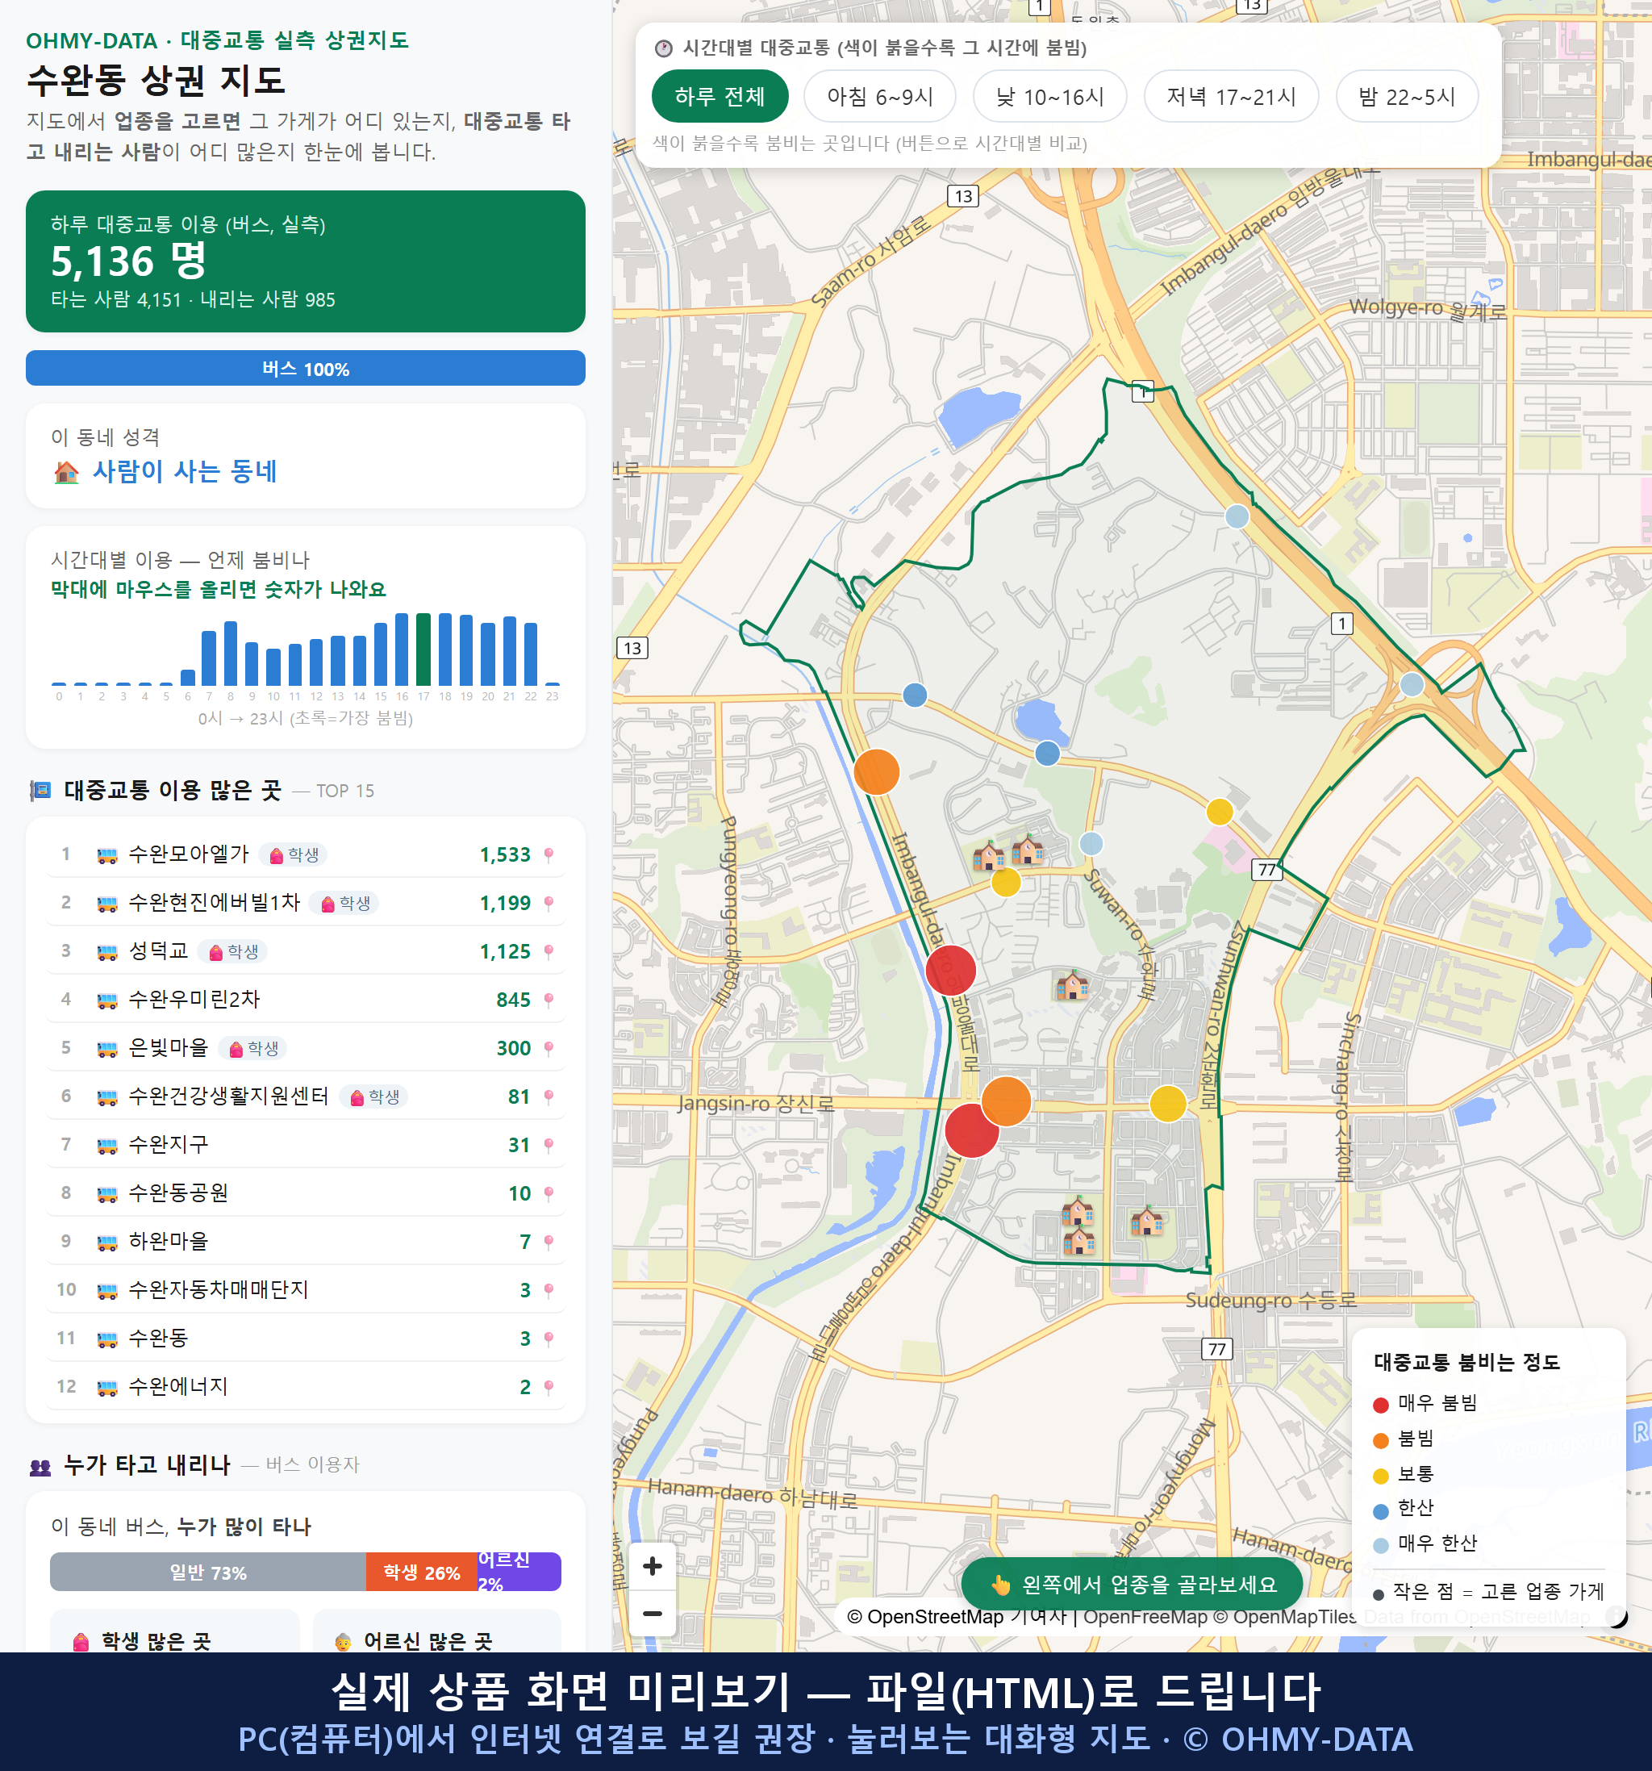The height and width of the screenshot is (1771, 1652).
Task: Open the 수완자동차매매단지 list row
Action: tap(306, 1290)
